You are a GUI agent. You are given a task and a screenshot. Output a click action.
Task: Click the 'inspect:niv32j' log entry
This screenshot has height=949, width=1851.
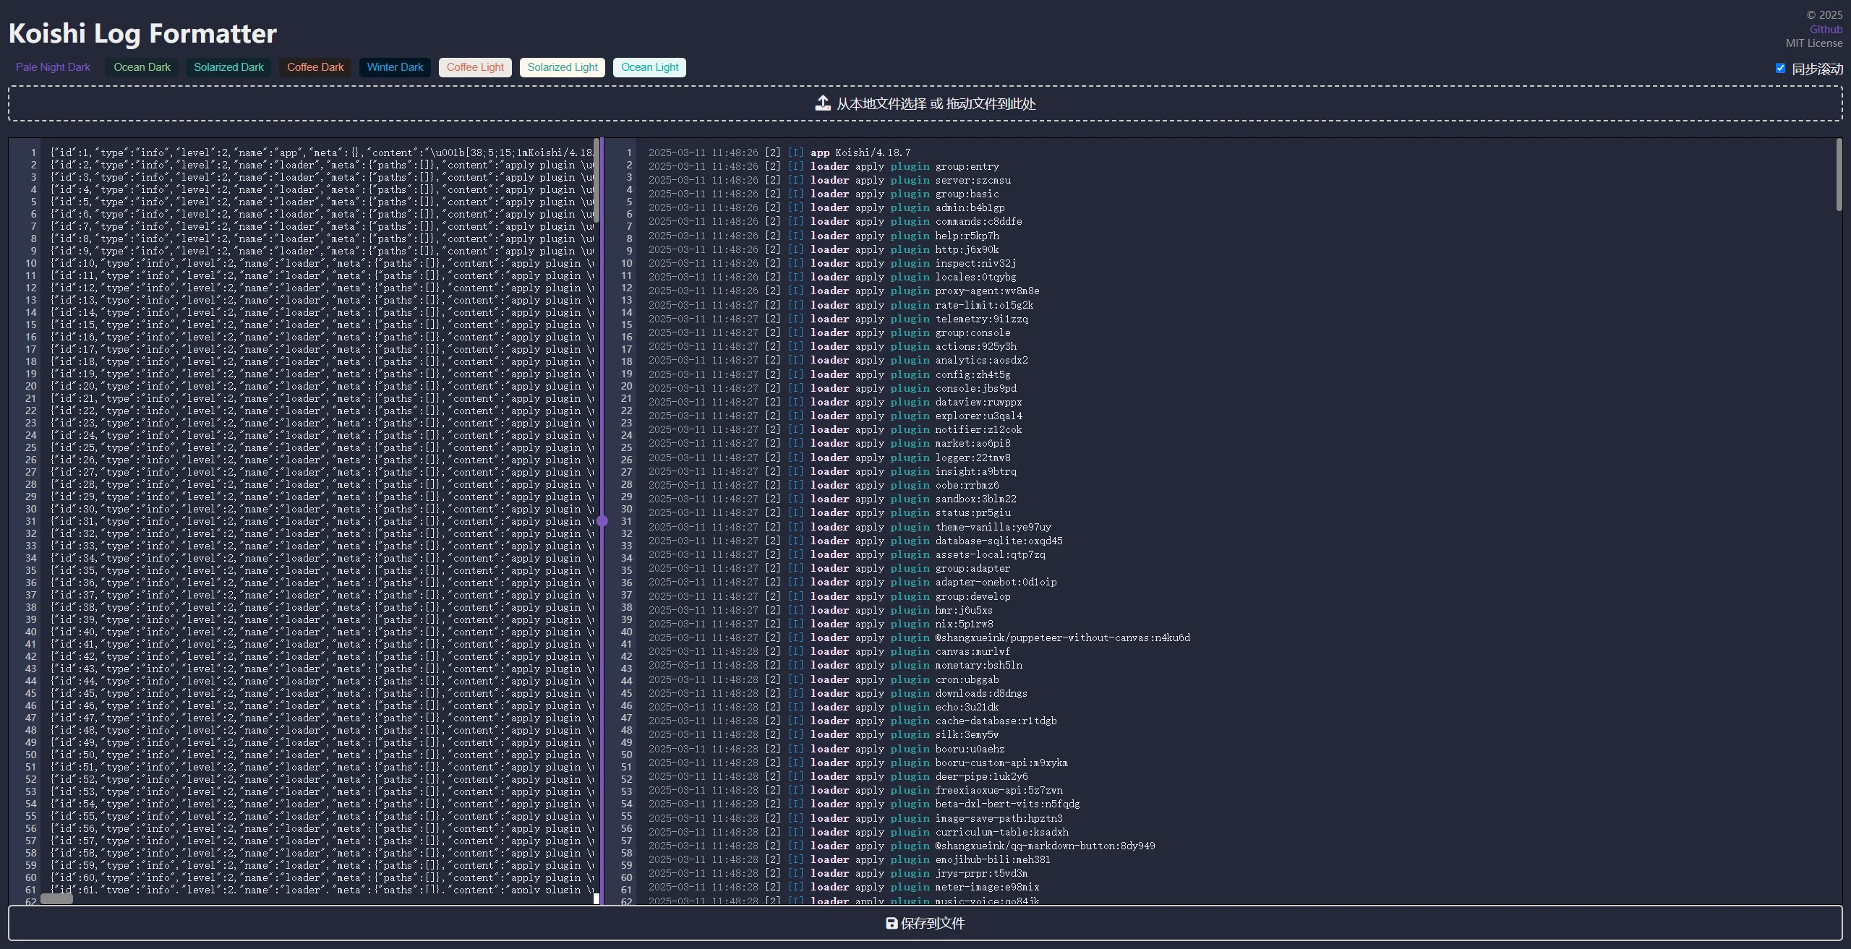tap(832, 263)
